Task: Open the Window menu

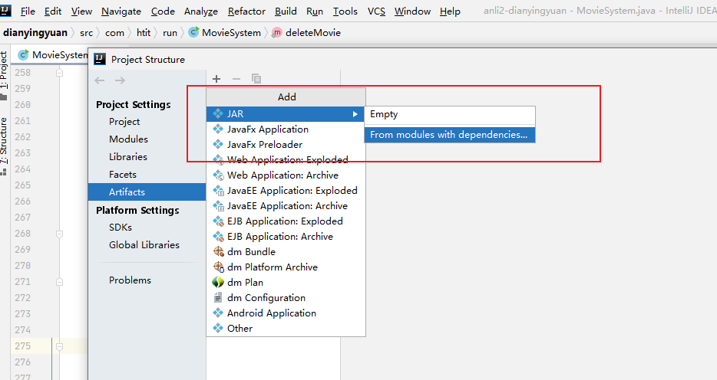Action: coord(412,11)
